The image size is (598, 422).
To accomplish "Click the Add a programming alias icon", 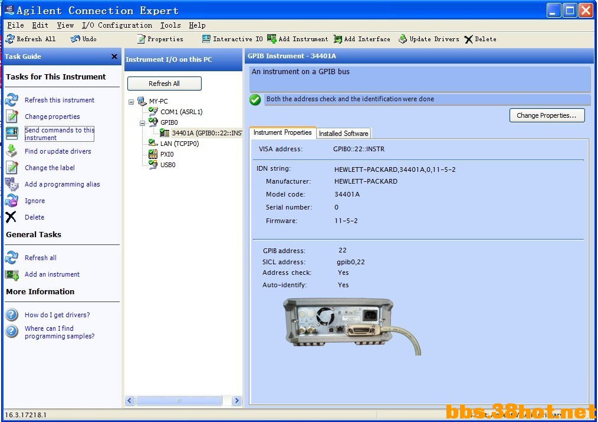I will coord(12,184).
